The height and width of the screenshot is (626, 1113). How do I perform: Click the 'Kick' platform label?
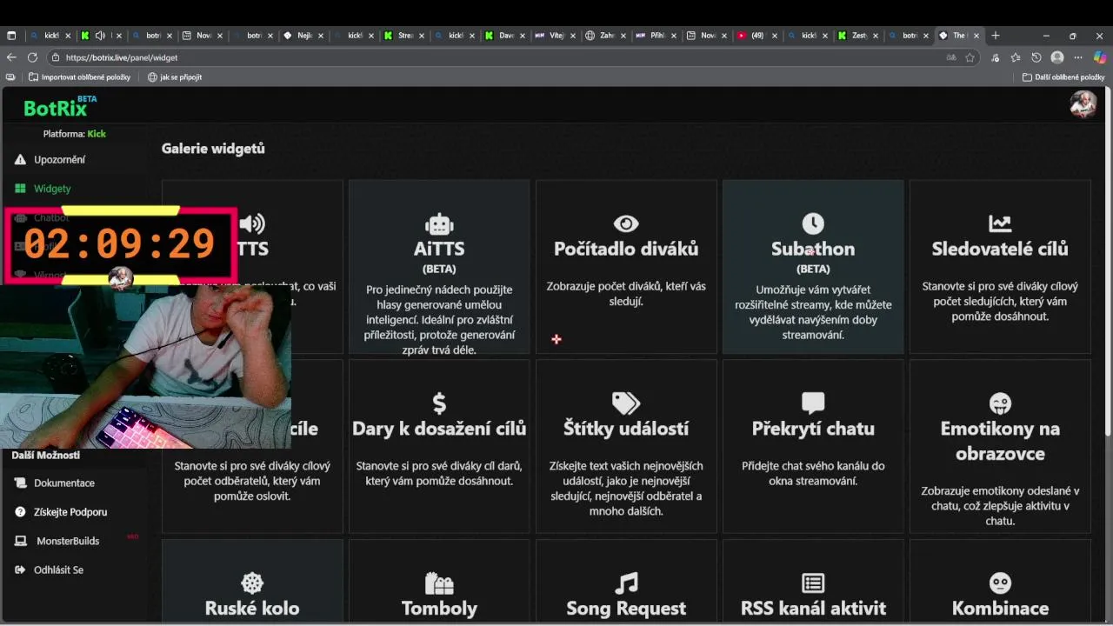coord(97,134)
